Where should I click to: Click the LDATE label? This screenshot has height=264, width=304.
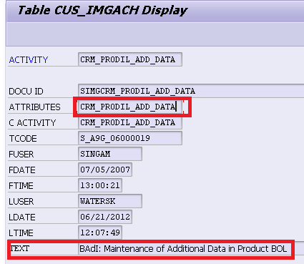[x=22, y=217]
